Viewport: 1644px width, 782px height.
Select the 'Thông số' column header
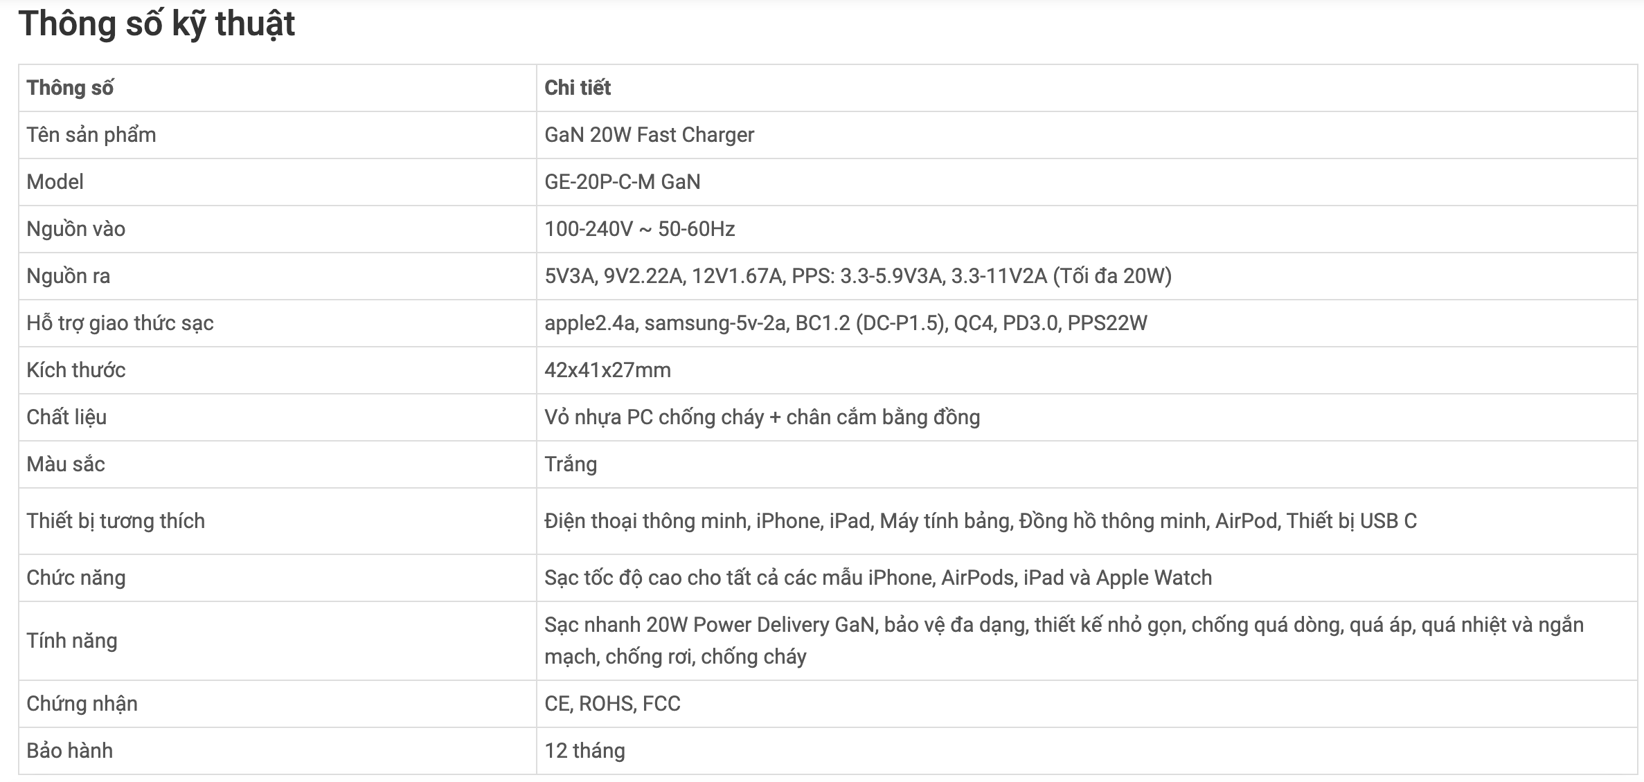70,88
